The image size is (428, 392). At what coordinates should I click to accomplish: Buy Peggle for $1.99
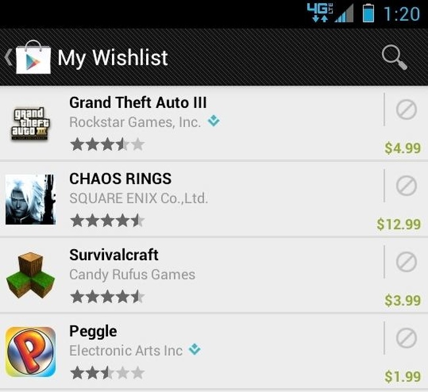tap(402, 376)
